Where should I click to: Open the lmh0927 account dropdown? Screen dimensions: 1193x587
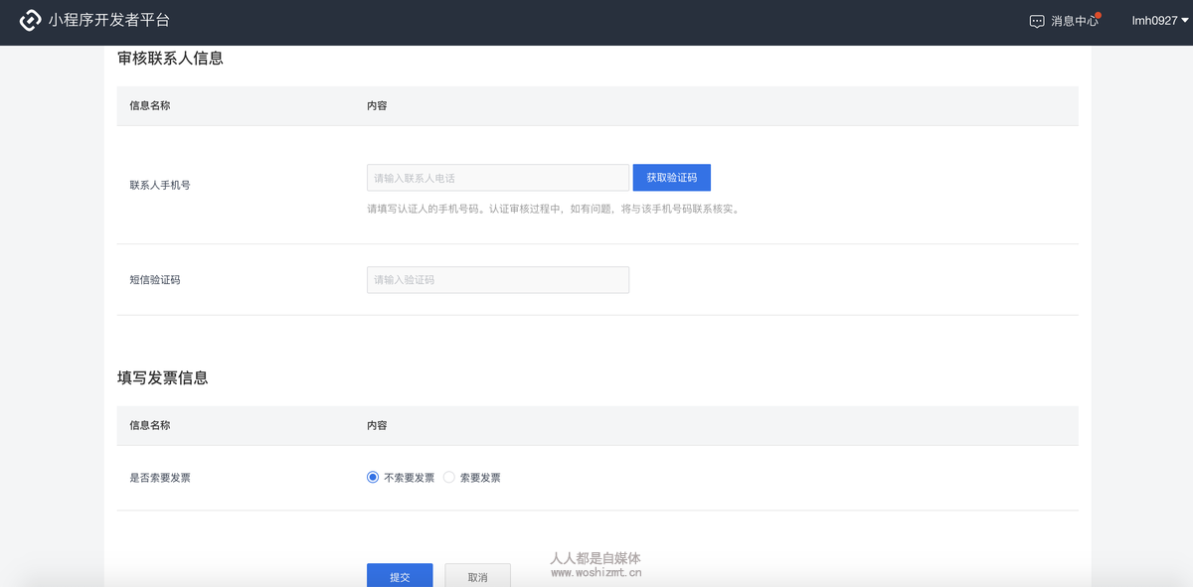[1160, 21]
